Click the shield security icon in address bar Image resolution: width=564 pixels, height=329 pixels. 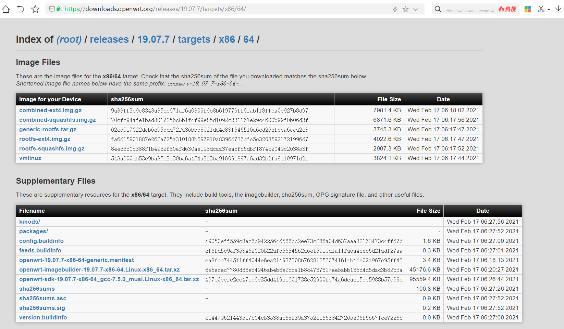[52, 9]
